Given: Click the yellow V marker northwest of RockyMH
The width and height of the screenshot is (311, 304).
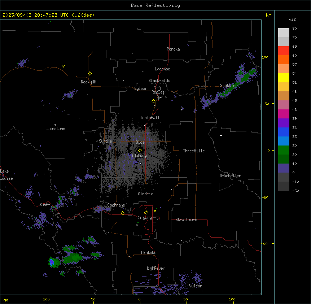Looking at the screenshot, I should coord(63,66).
